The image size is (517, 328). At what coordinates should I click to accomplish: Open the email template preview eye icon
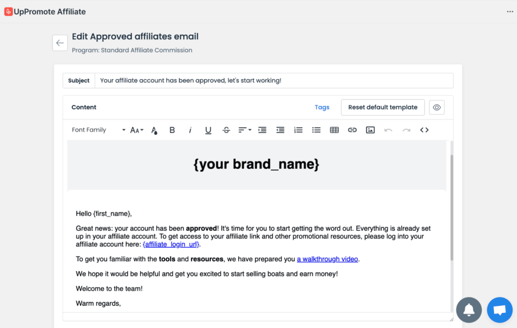(x=436, y=107)
